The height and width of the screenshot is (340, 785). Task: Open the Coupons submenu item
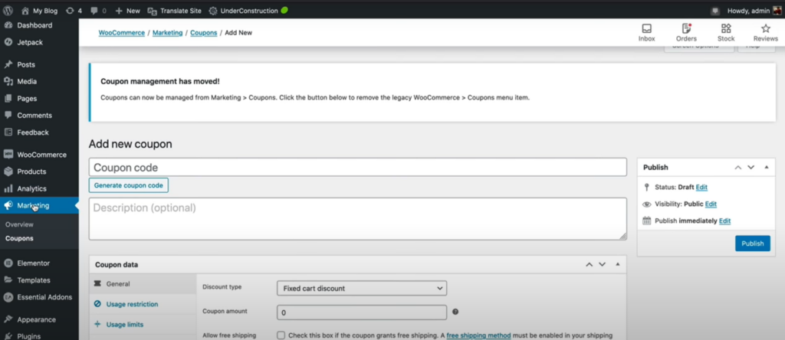pyautogui.click(x=19, y=238)
